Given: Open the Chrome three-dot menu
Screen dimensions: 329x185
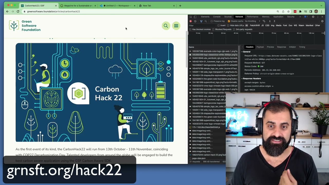Looking at the screenshot, I should pos(322,12).
